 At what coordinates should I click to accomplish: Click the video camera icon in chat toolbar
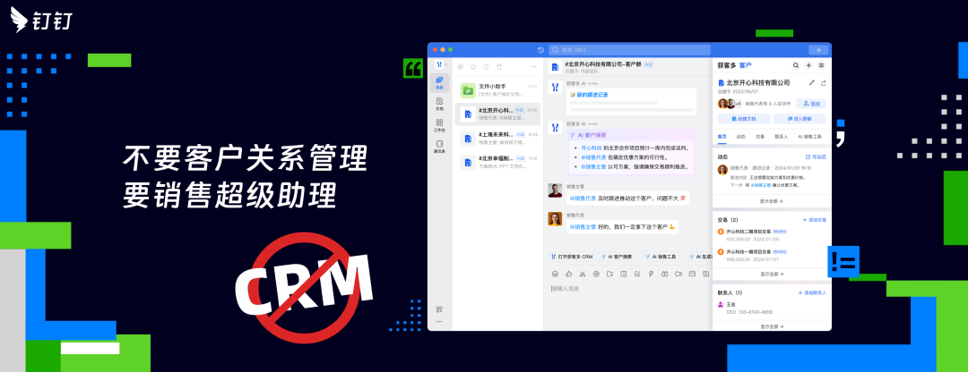pos(678,274)
